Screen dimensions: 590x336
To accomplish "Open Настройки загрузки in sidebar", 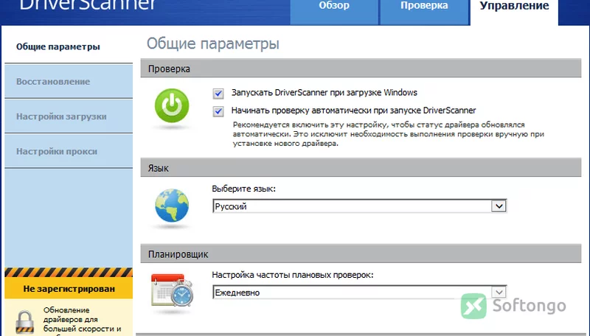I will click(x=69, y=116).
